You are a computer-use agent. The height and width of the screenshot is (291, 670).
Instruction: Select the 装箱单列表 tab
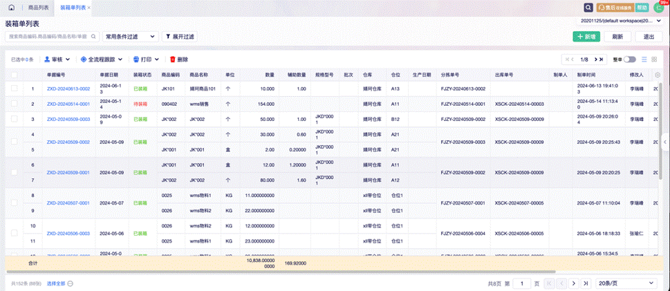tap(73, 8)
